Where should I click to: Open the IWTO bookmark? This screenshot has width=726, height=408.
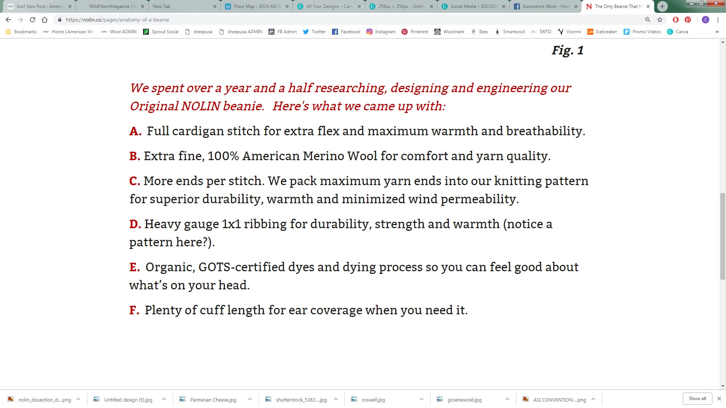[x=541, y=32]
